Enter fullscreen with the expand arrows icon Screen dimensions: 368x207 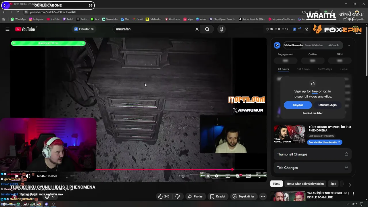click(258, 176)
